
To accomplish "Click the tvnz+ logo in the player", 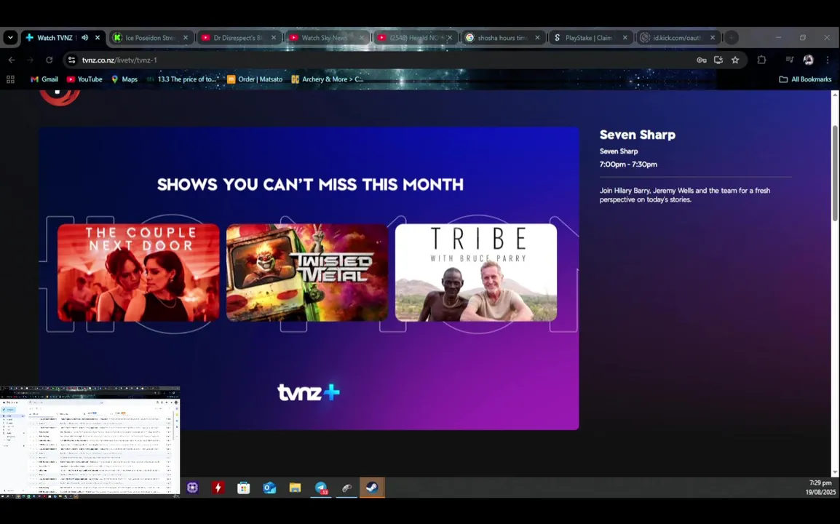I will click(x=309, y=392).
